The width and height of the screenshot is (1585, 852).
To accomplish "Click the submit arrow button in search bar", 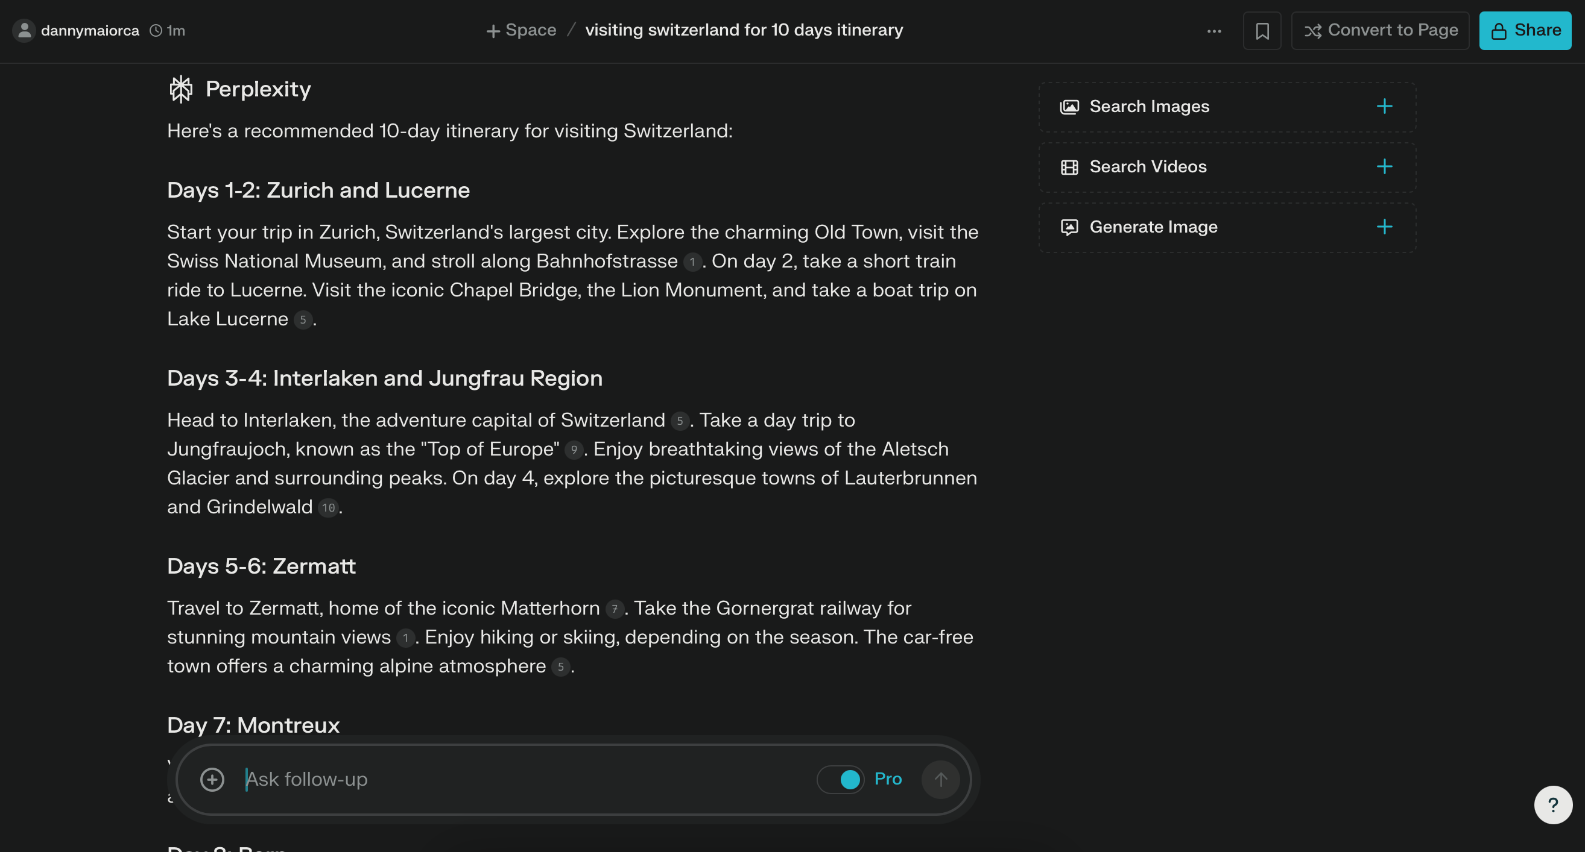I will pos(940,780).
